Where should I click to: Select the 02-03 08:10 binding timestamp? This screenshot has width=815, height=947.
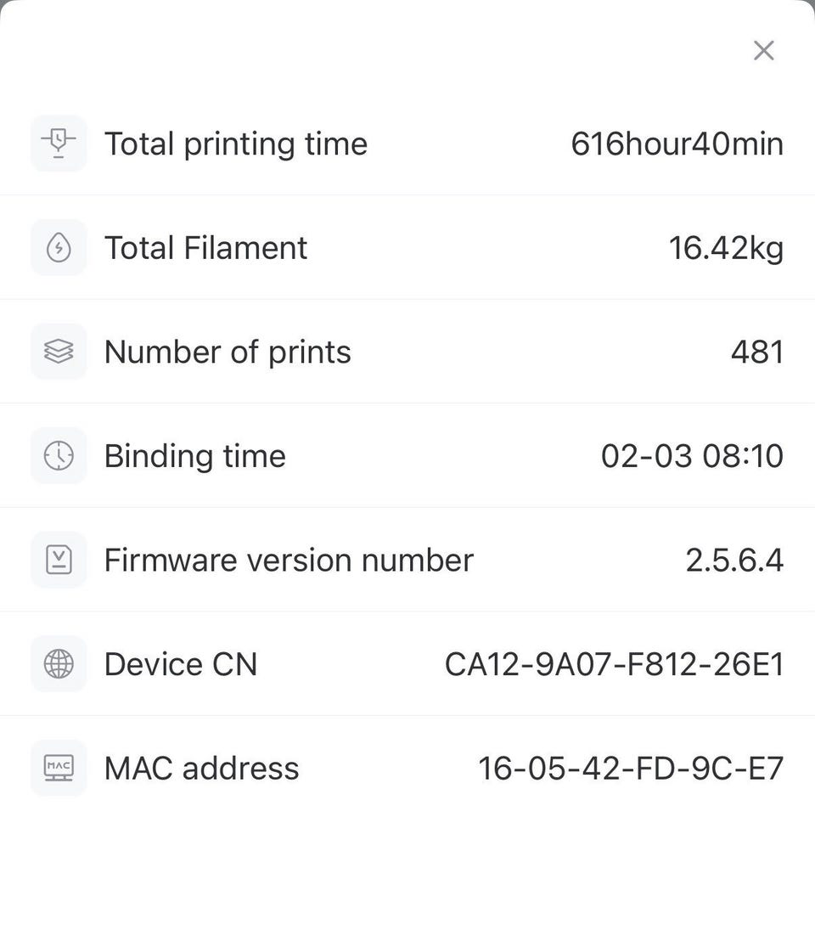point(693,456)
